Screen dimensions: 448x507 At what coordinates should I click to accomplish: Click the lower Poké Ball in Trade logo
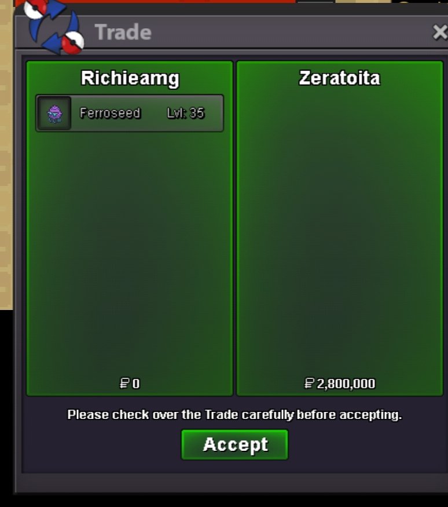pos(73,42)
